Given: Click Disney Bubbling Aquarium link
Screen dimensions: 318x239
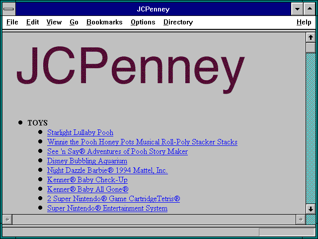Looking at the screenshot, I should click(87, 161).
